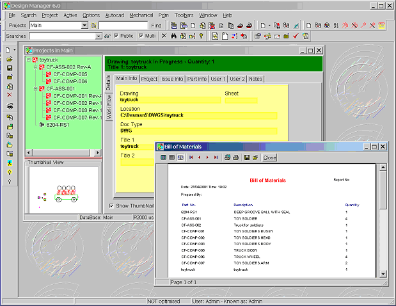Screen dimensions: 396x306
Task: Click the Find text input field
Action: pos(123,25)
